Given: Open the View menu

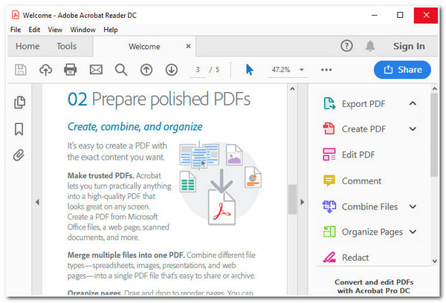Looking at the screenshot, I should coord(55,30).
